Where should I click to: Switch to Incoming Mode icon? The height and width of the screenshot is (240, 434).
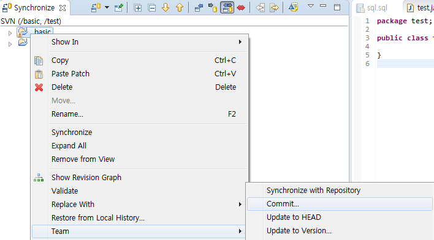coord(199,8)
